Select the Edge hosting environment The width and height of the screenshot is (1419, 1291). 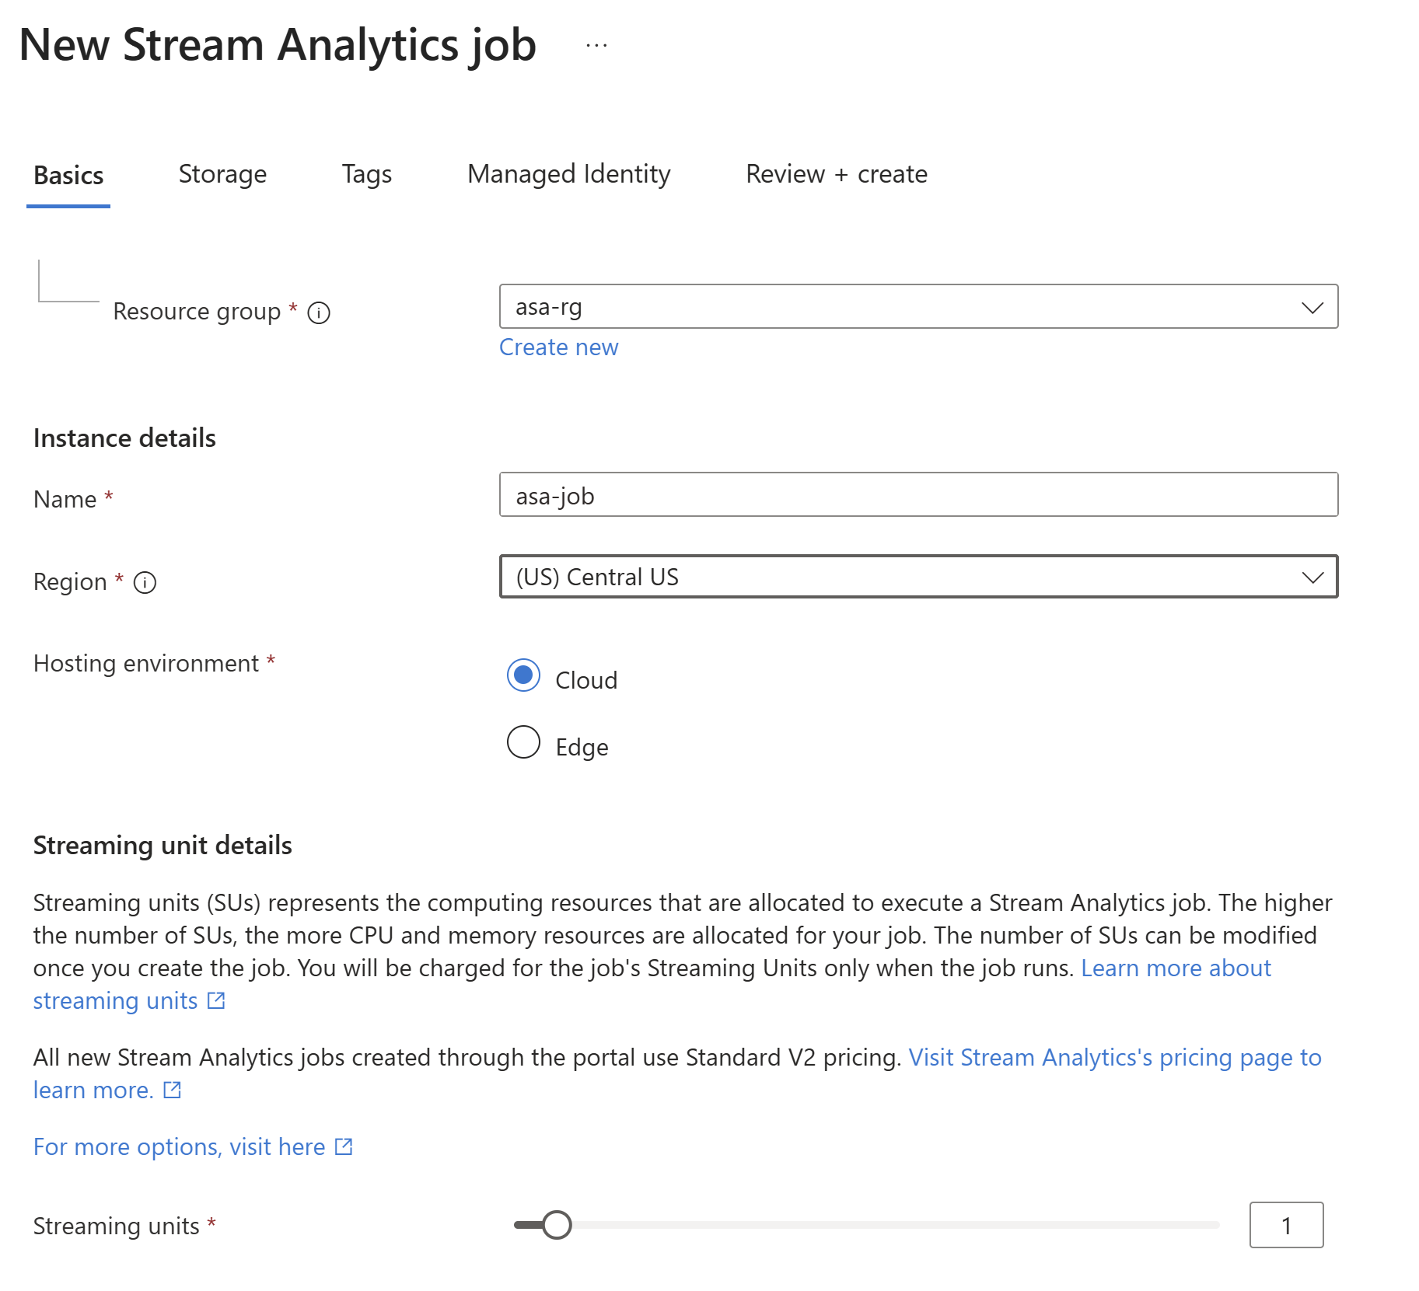tap(523, 742)
